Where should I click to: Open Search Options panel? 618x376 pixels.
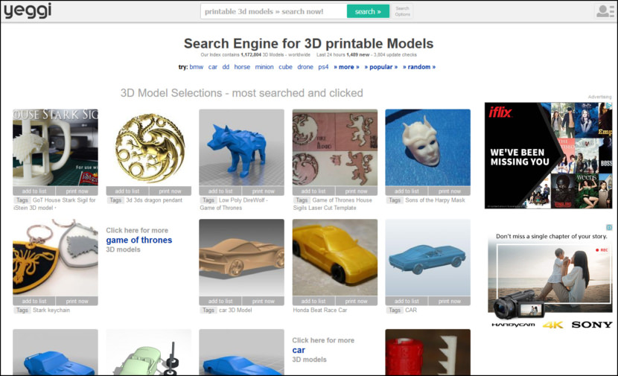(x=402, y=11)
